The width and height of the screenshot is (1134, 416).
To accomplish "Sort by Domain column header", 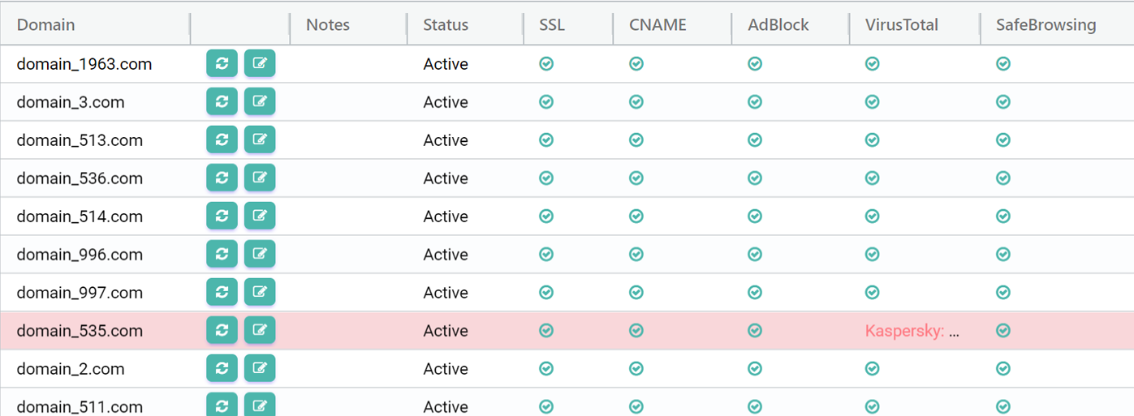I will click(x=46, y=25).
